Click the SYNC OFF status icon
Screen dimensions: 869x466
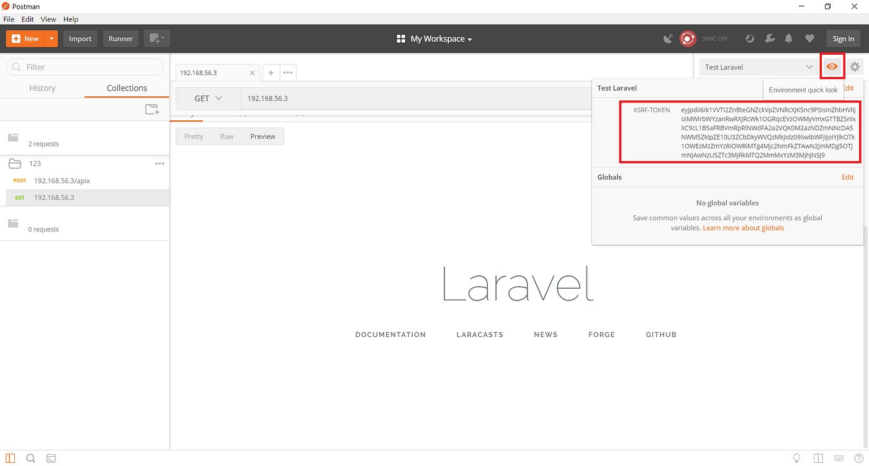point(688,38)
